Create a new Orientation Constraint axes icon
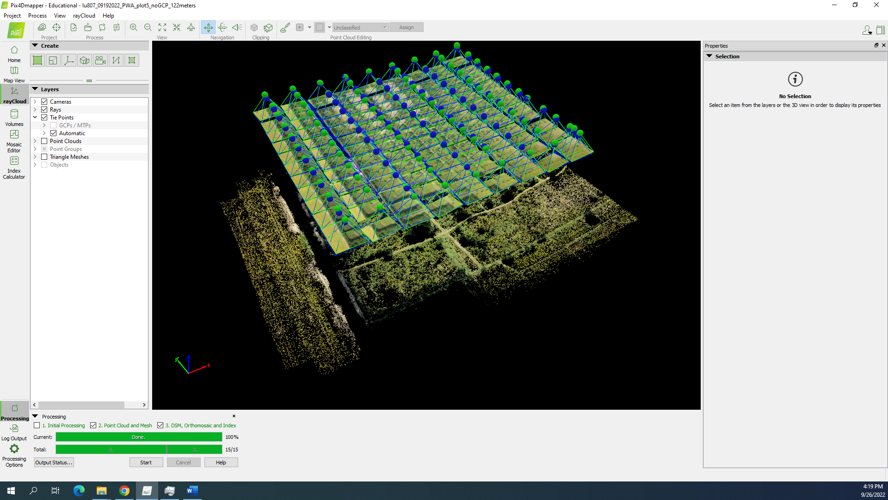The image size is (888, 500). [69, 60]
